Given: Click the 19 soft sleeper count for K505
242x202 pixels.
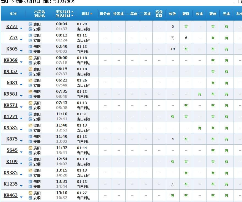Looking at the screenshot, I should click(x=172, y=49).
